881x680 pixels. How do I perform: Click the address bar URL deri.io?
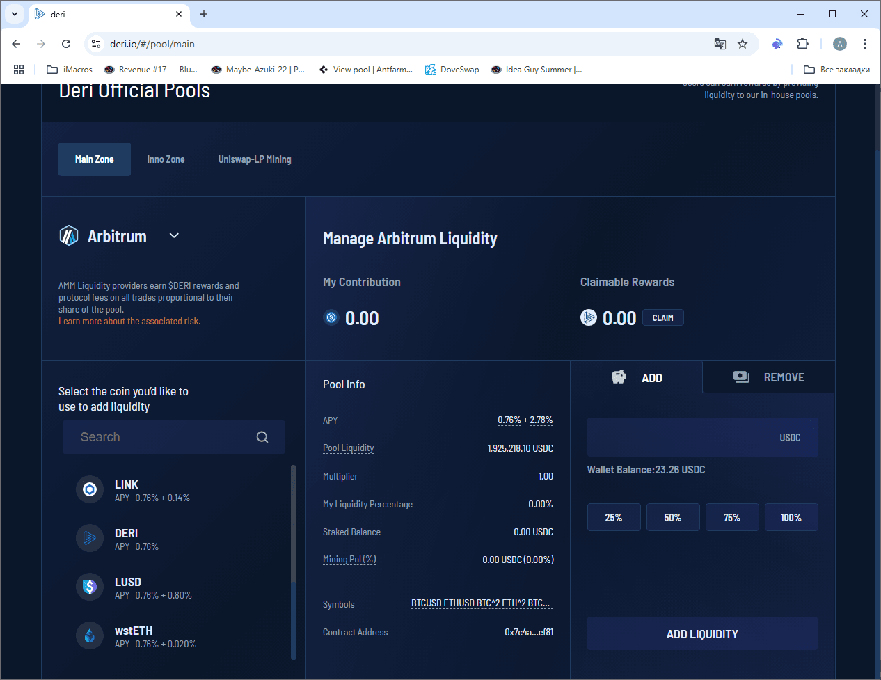pos(152,44)
